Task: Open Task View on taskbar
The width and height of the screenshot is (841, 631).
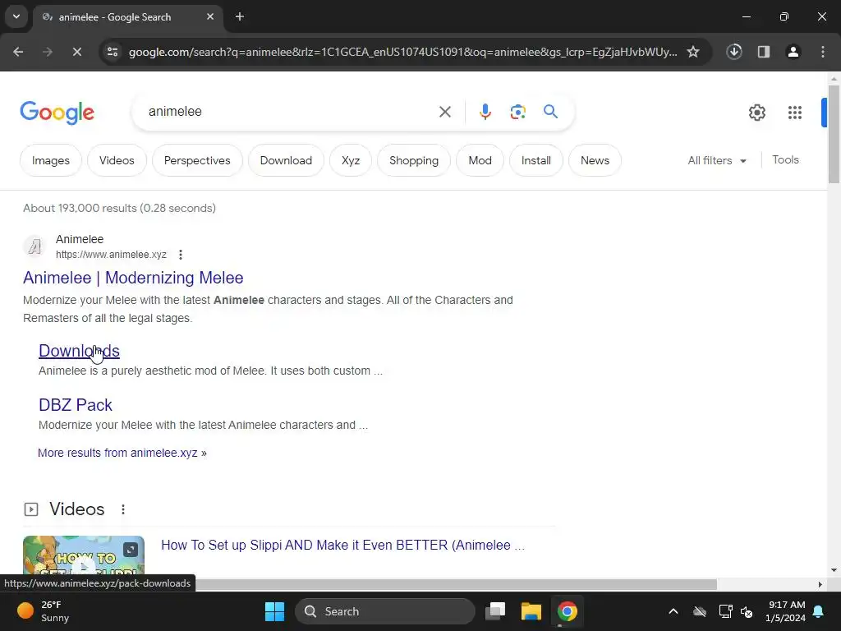Action: 495,611
